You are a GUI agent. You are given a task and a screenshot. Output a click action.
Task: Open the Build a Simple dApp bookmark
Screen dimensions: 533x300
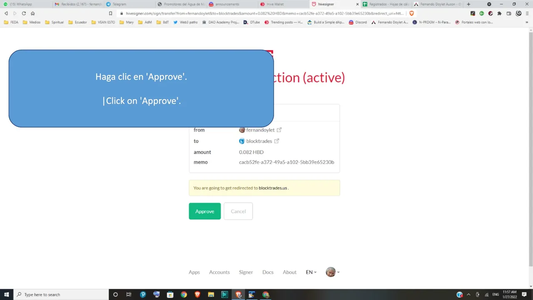[x=326, y=22]
